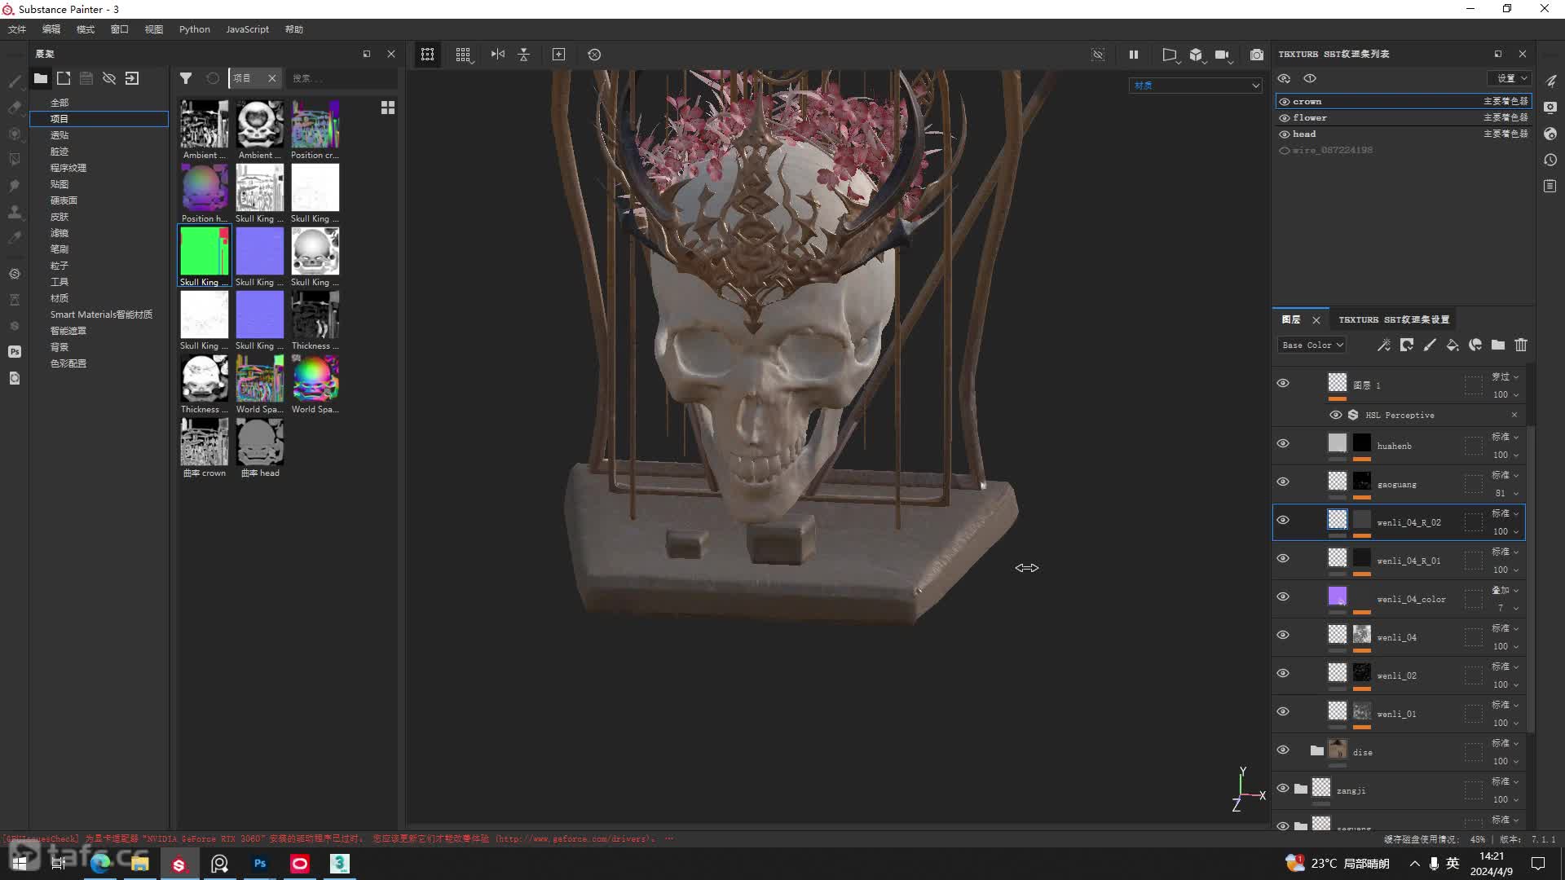
Task: Select the Eraser tool in the left toolbar
Action: tap(15, 108)
